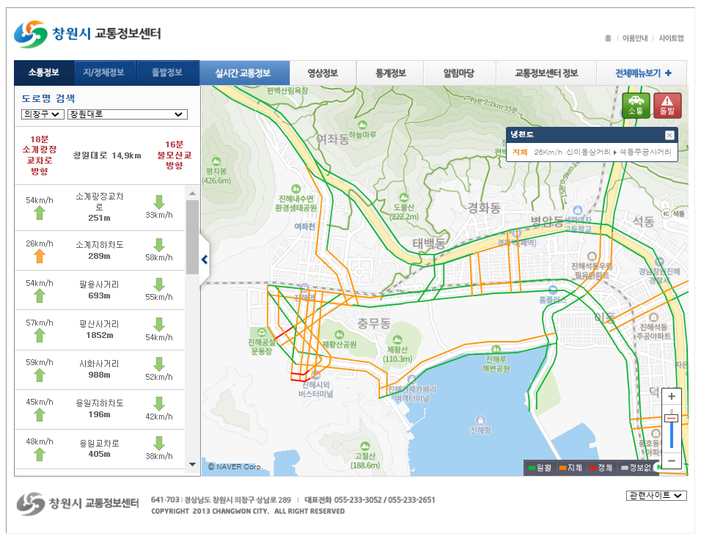Image resolution: width=701 pixels, height=536 pixels.
Task: Open the 창원대로 road name dropdown
Action: [x=127, y=114]
